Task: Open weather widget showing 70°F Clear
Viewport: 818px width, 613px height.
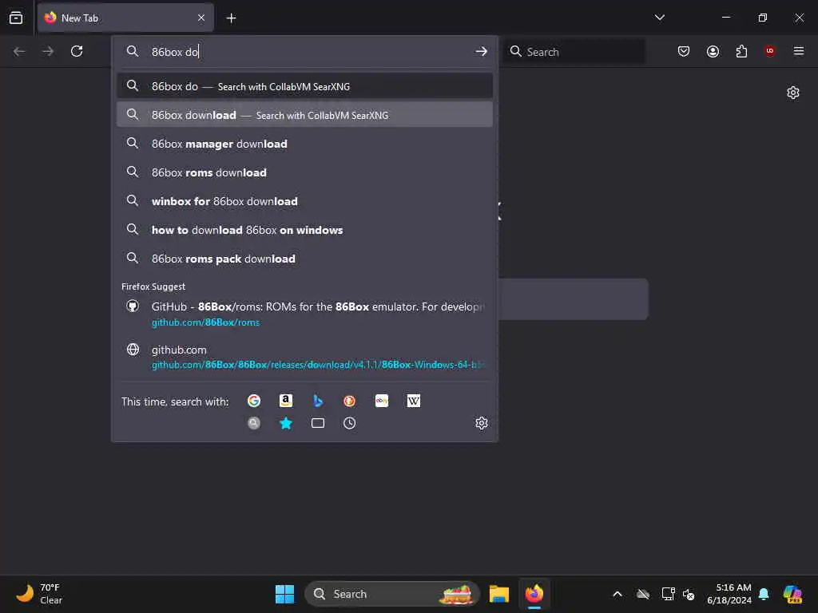Action: (39, 594)
